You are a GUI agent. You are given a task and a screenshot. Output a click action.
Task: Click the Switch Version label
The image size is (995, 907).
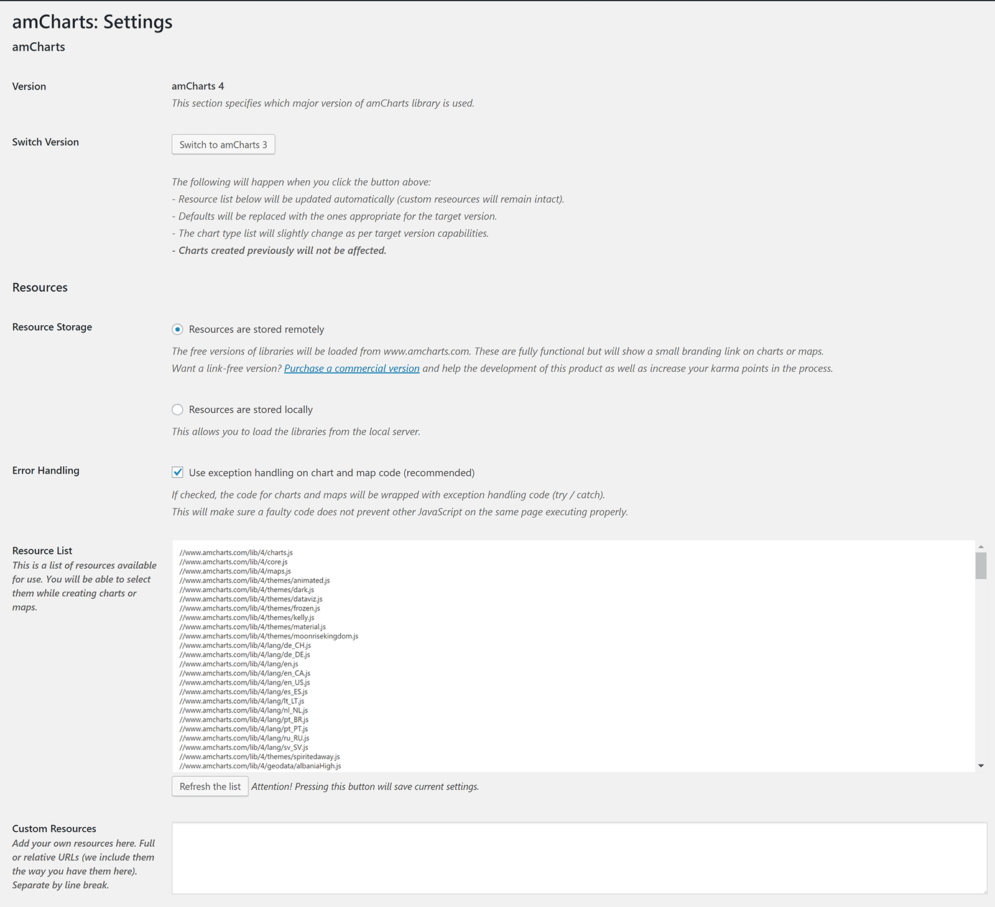(x=45, y=142)
